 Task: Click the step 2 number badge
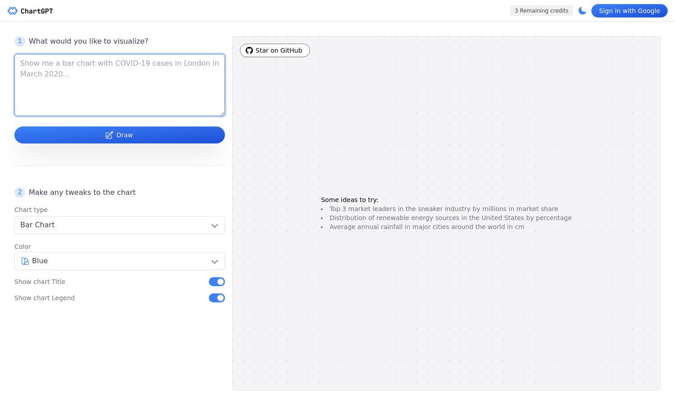(x=20, y=192)
